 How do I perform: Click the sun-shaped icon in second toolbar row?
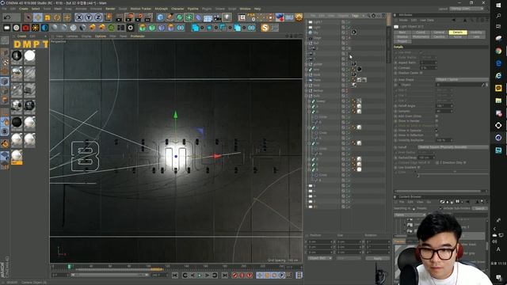[x=35, y=28]
